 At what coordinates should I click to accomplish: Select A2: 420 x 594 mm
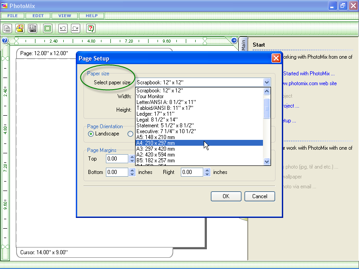click(x=199, y=155)
